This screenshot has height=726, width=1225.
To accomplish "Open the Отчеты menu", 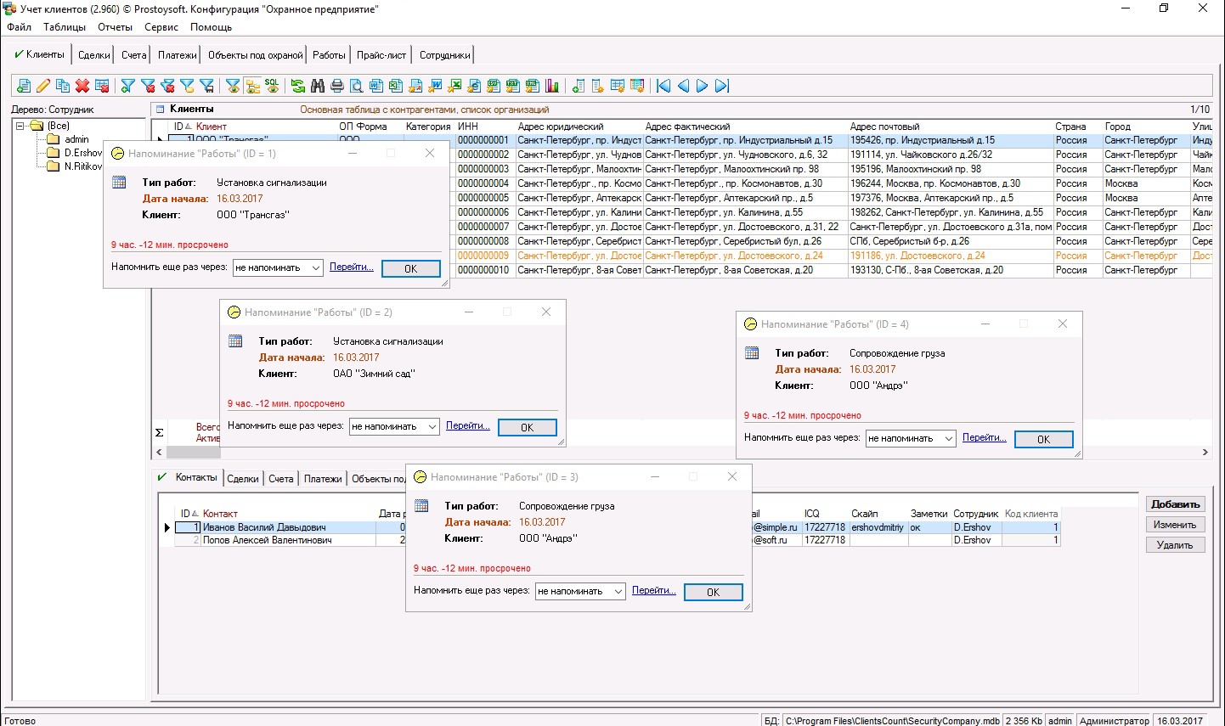I will pyautogui.click(x=115, y=27).
